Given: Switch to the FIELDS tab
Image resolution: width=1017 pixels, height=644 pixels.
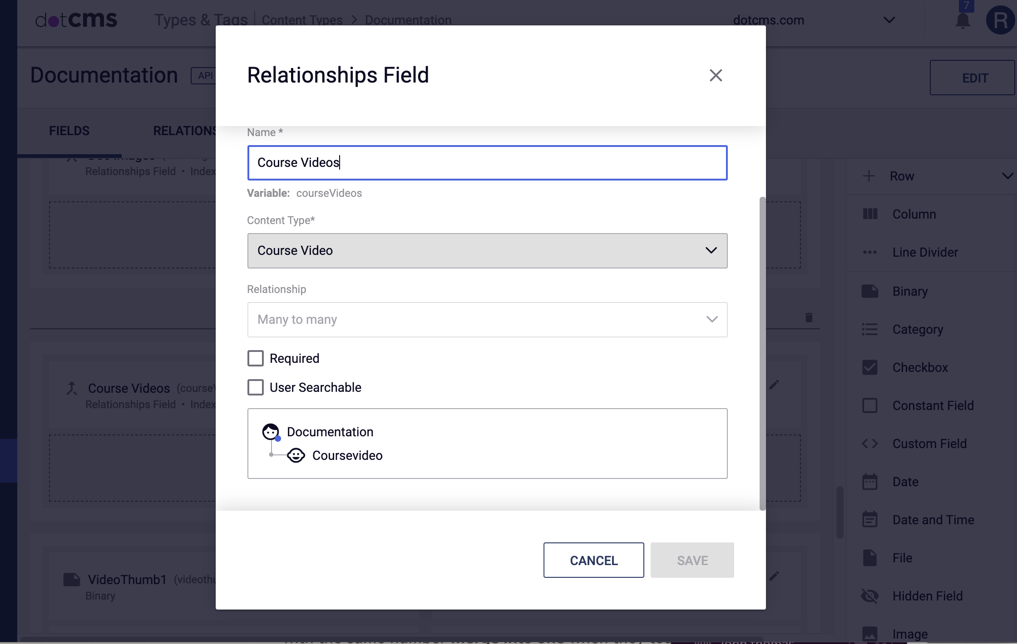Looking at the screenshot, I should click(x=69, y=130).
